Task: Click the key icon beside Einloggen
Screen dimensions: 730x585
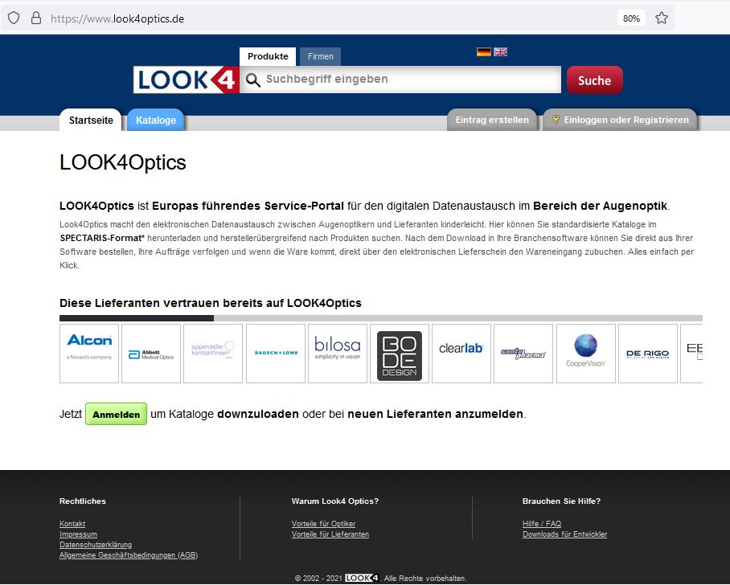Action: click(x=556, y=120)
